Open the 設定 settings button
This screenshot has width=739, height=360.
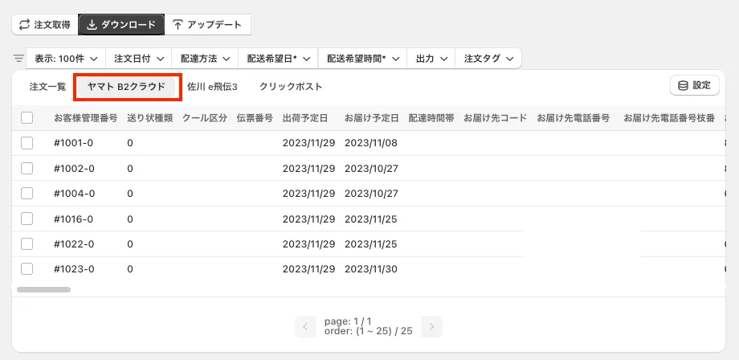coord(694,86)
